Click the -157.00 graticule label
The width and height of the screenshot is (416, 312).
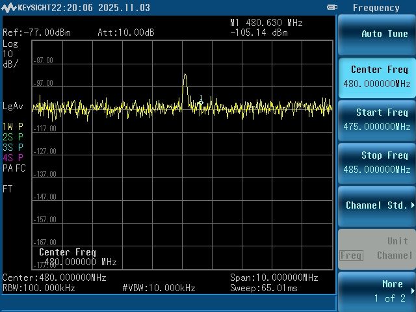pos(45,220)
